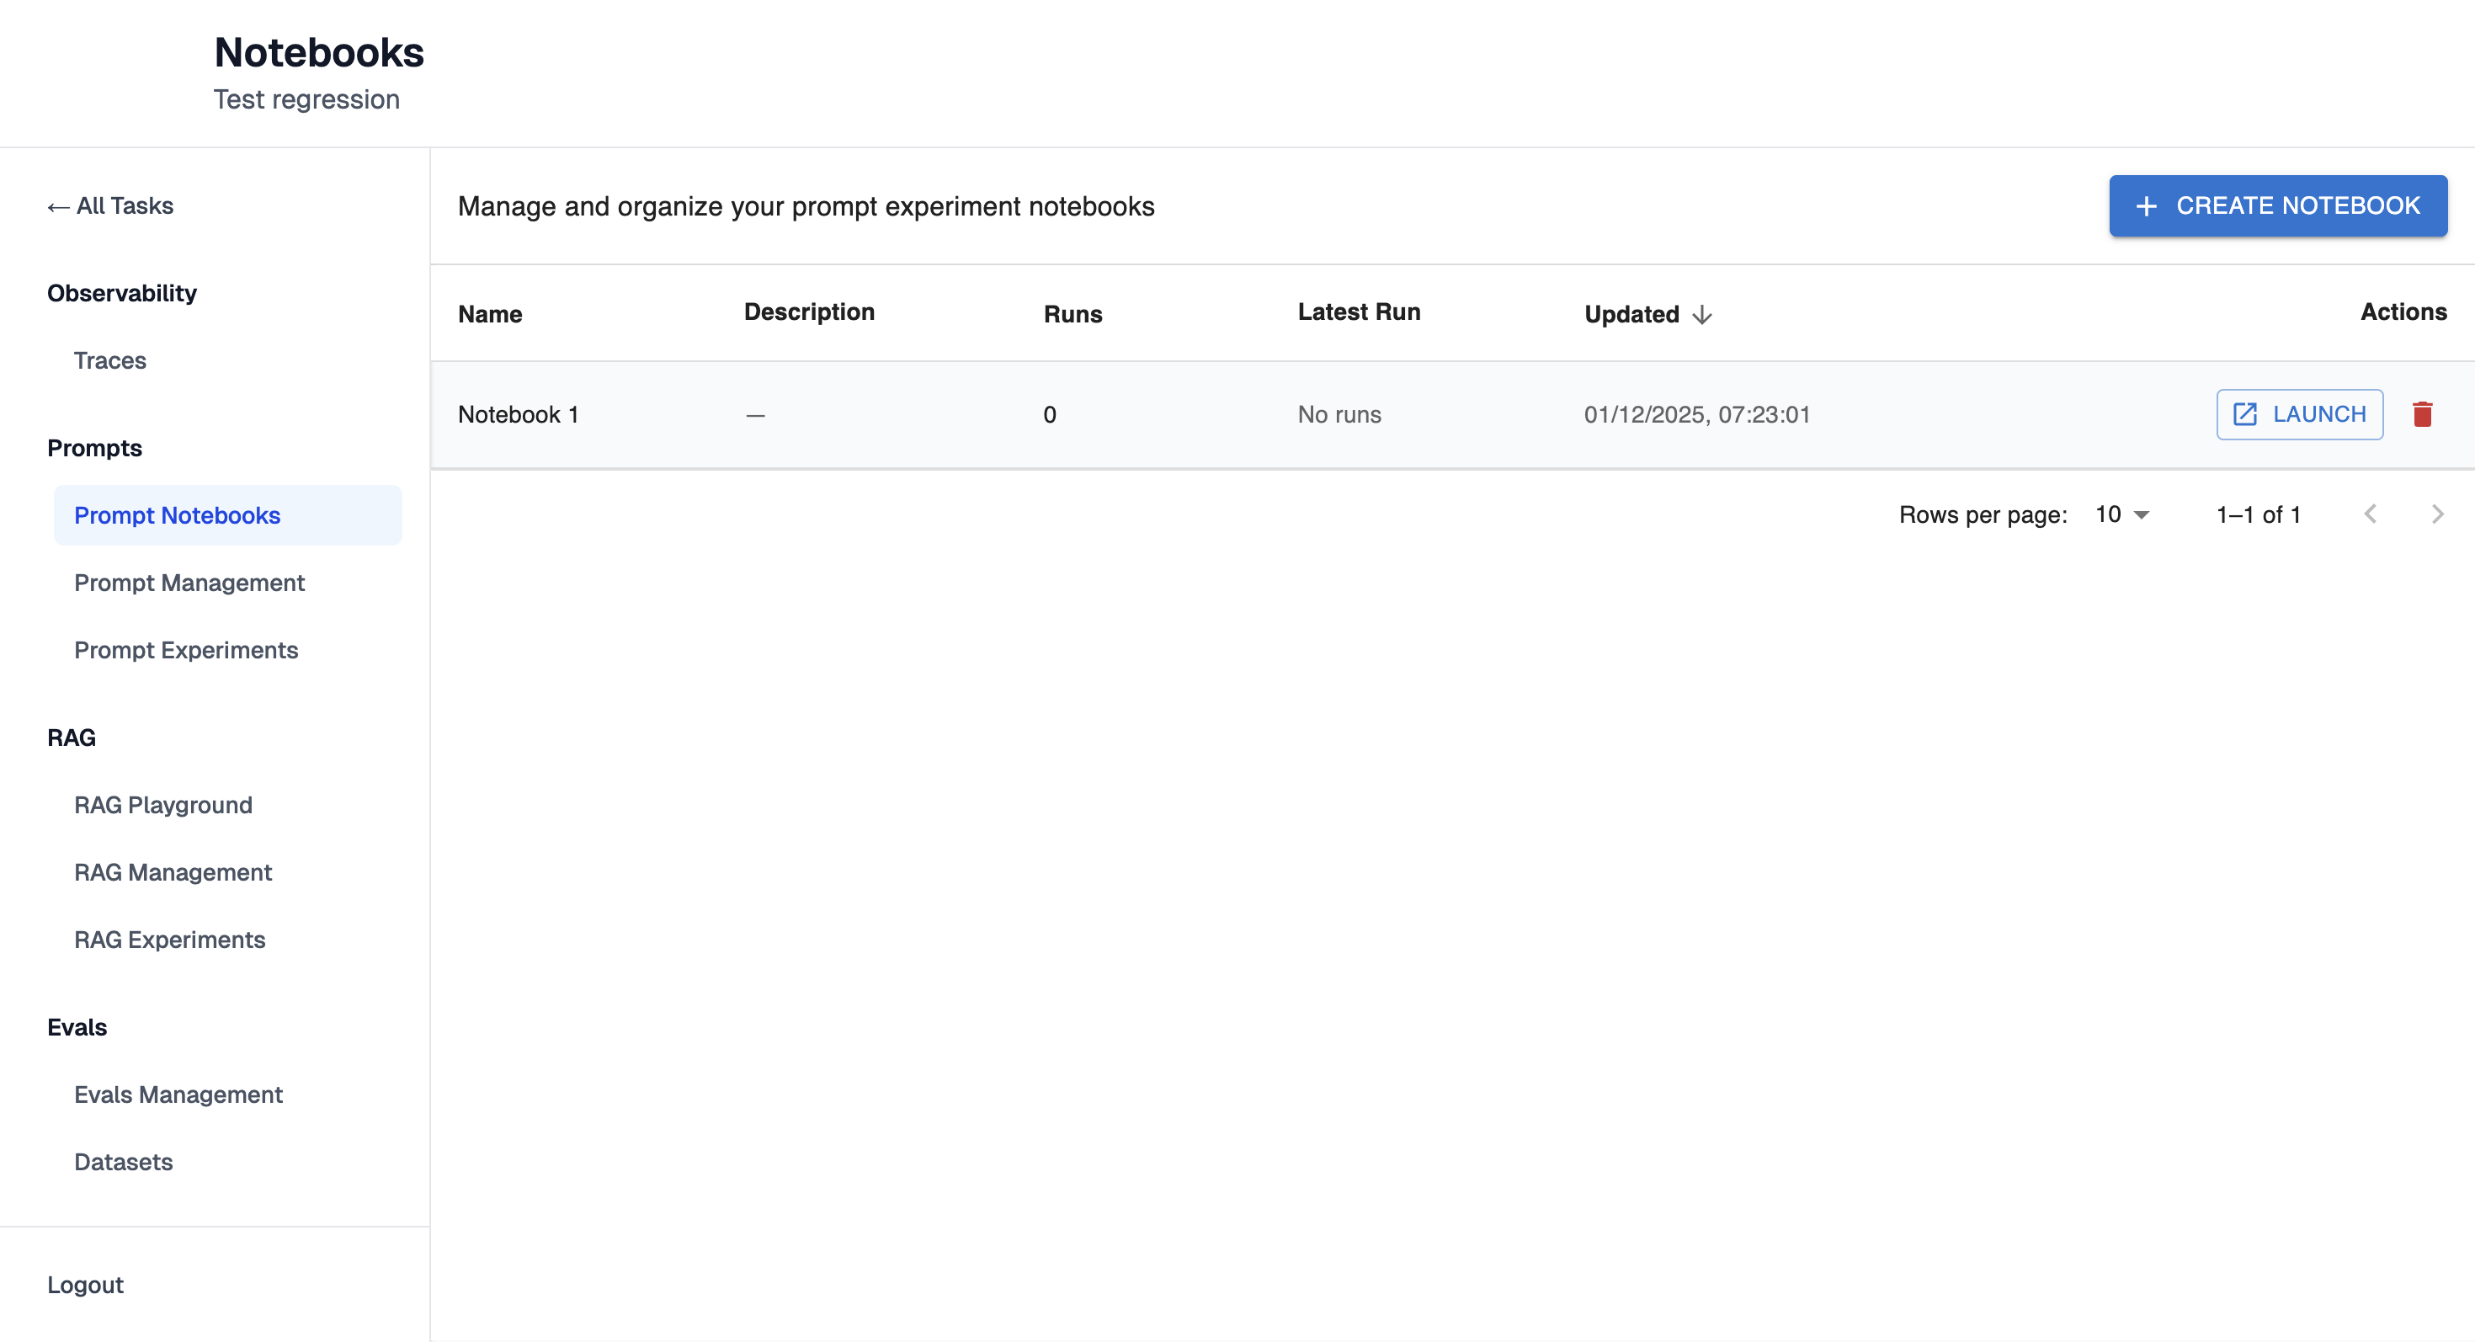Open RAG Playground

(x=162, y=804)
